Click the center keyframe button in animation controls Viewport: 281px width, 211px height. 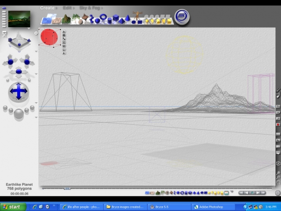tap(252, 193)
